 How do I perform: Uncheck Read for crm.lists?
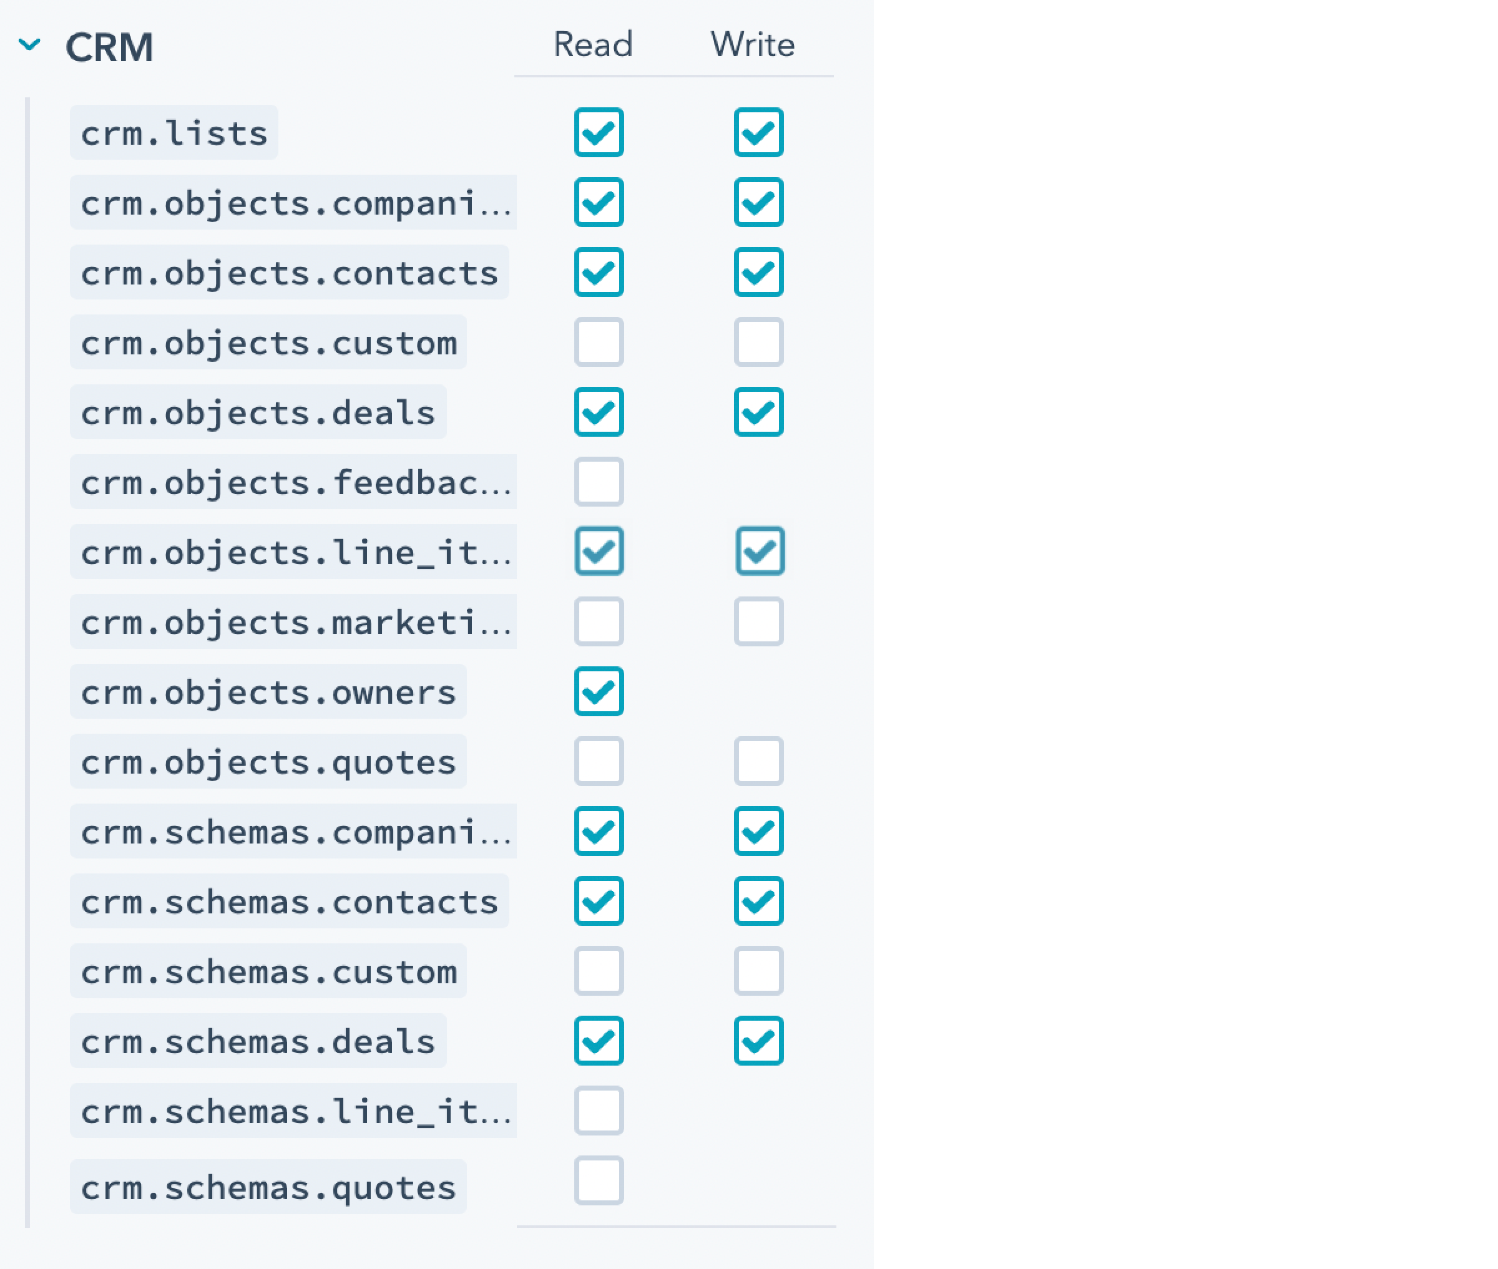tap(599, 132)
